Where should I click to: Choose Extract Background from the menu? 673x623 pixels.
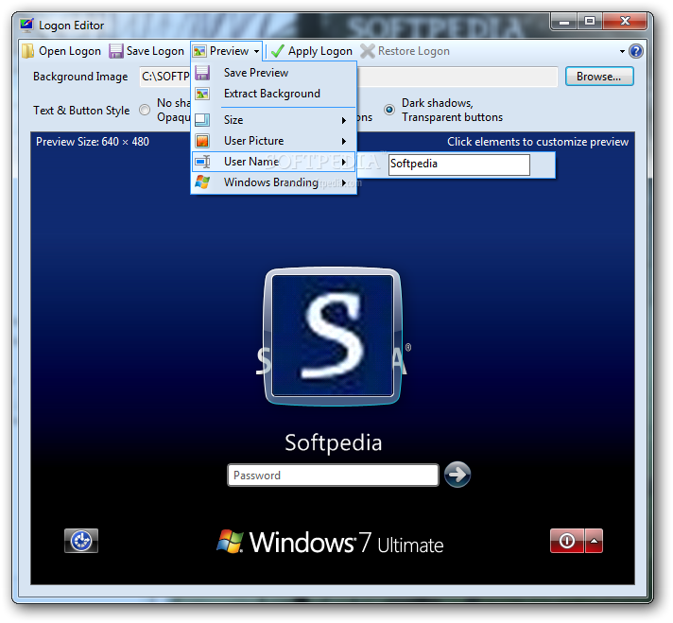[274, 94]
